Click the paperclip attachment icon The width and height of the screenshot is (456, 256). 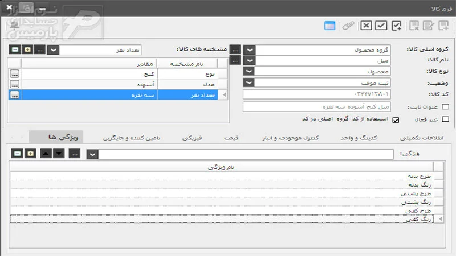pyautogui.click(x=348, y=26)
